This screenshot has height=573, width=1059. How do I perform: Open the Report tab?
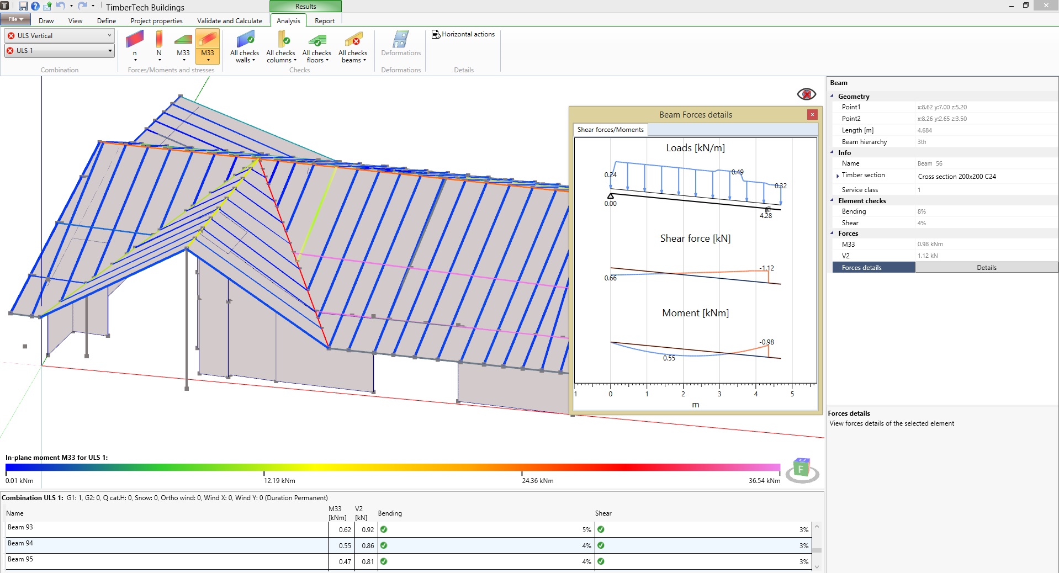[x=325, y=21]
